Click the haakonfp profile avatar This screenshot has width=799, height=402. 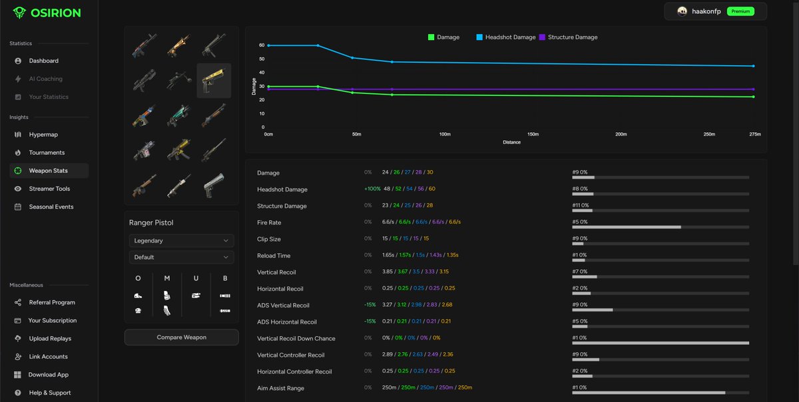click(x=682, y=11)
